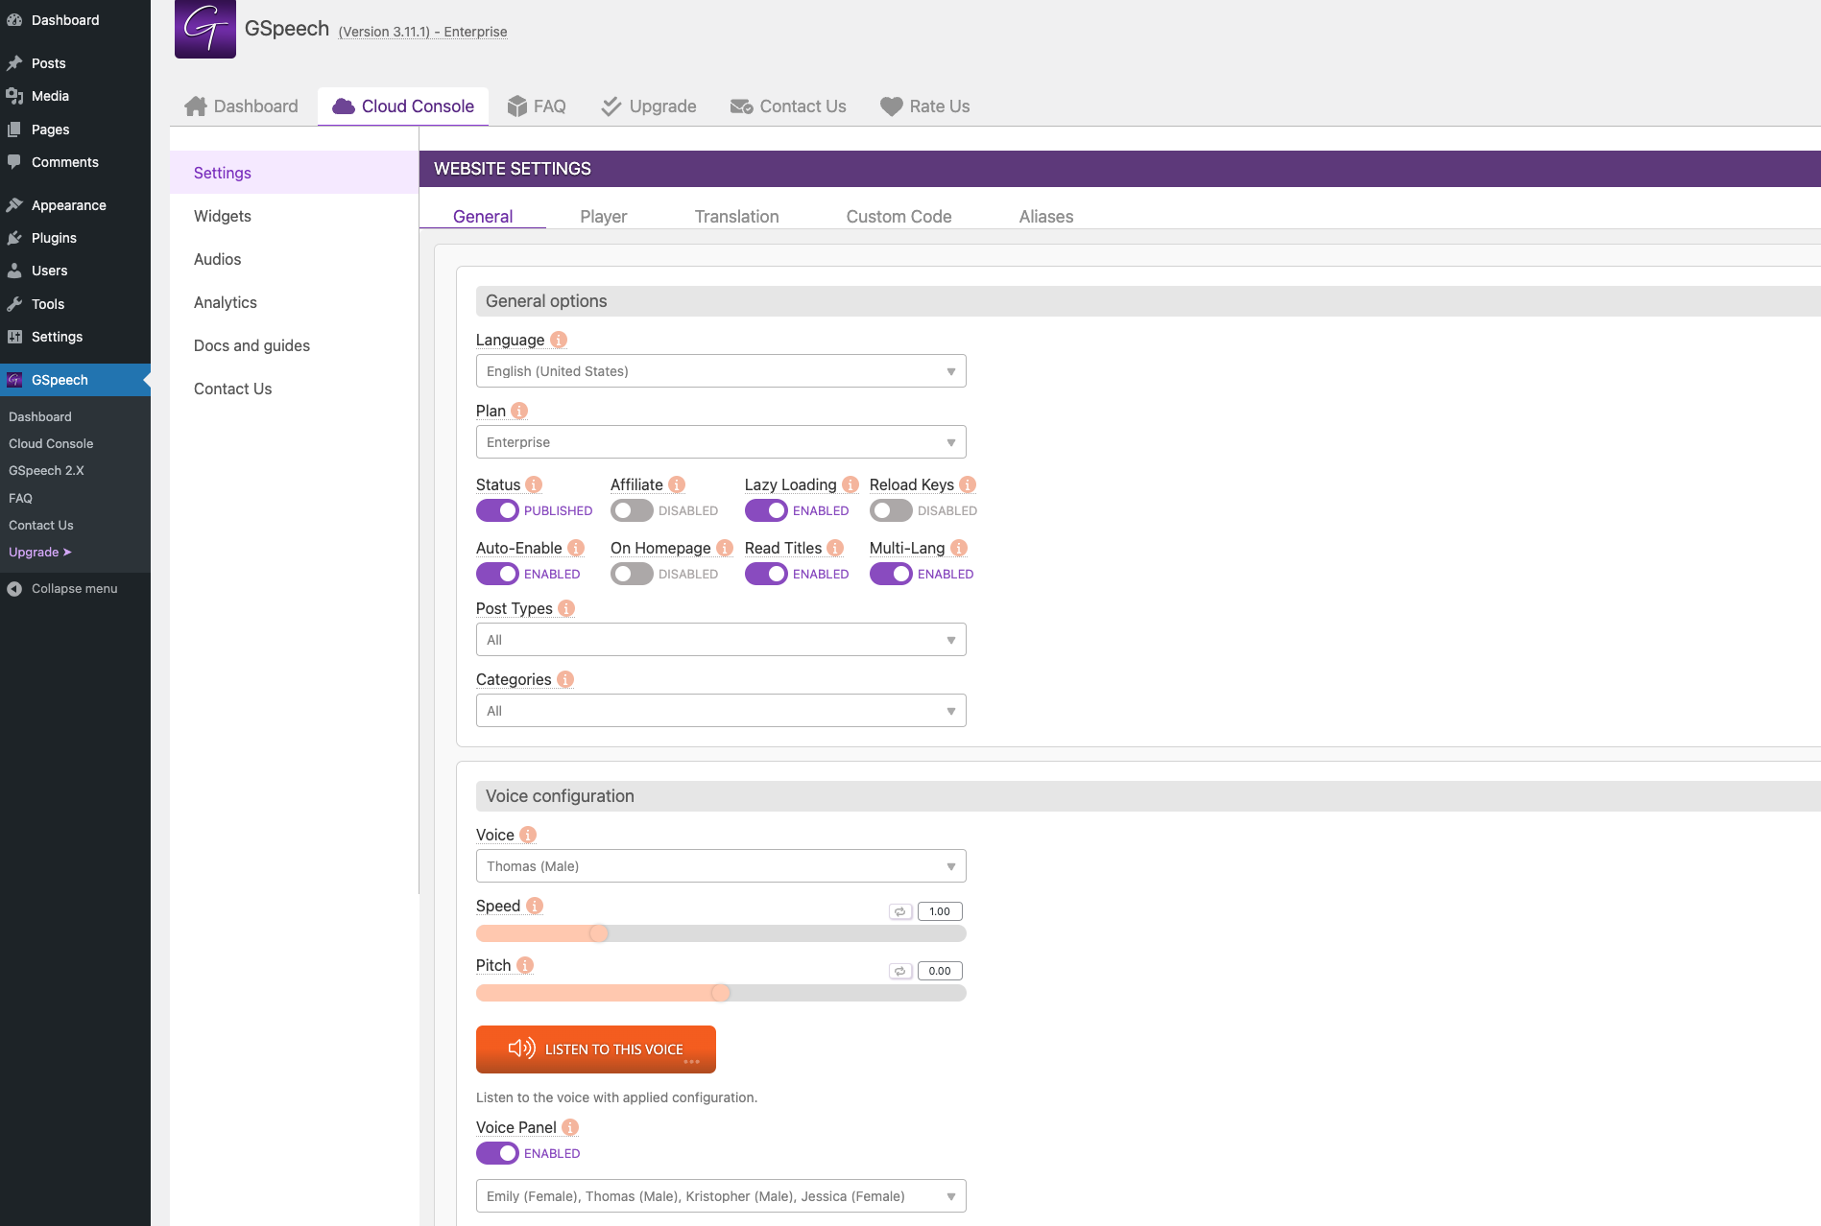The image size is (1821, 1226).
Task: Click the Plan info icon
Action: coord(519,411)
